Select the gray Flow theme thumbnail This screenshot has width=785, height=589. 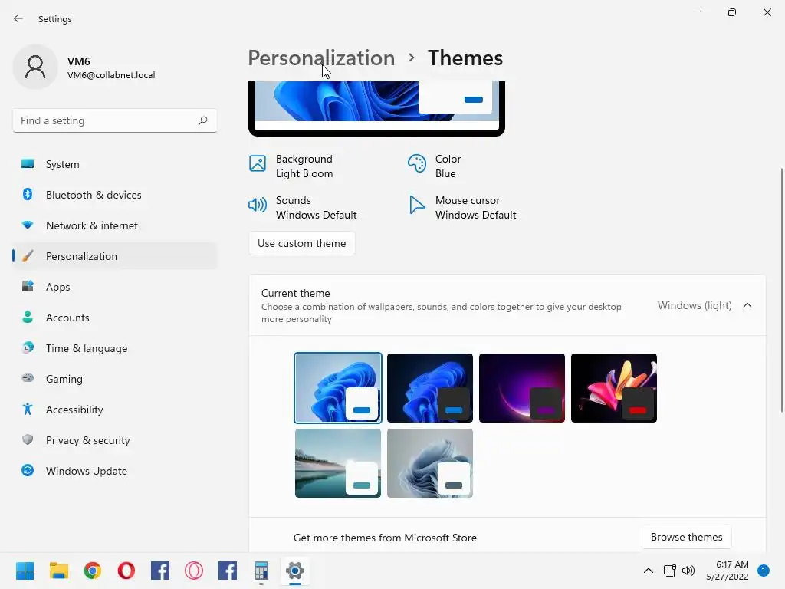(x=430, y=463)
